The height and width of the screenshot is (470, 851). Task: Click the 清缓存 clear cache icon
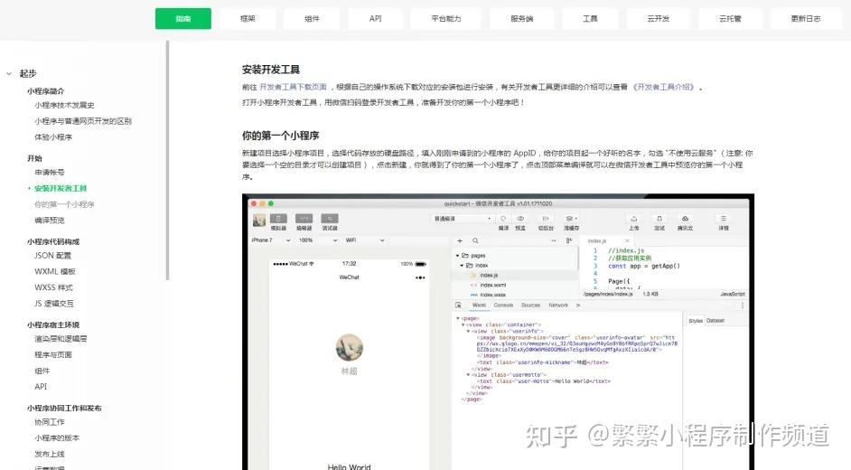pyautogui.click(x=570, y=218)
